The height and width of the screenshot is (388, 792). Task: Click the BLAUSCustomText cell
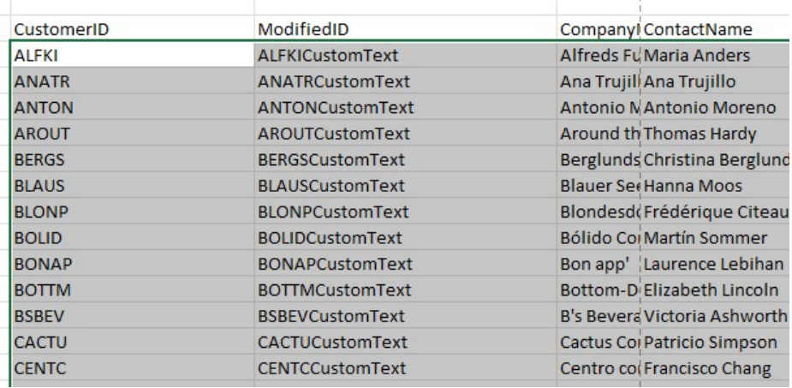406,186
